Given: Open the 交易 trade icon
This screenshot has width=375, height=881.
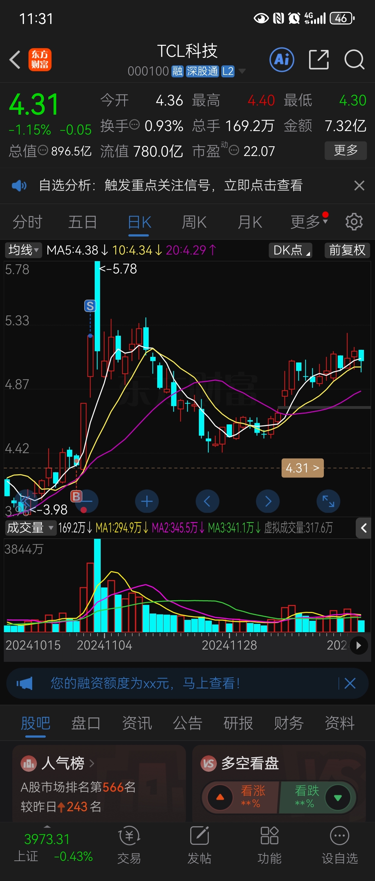Looking at the screenshot, I should (x=129, y=845).
